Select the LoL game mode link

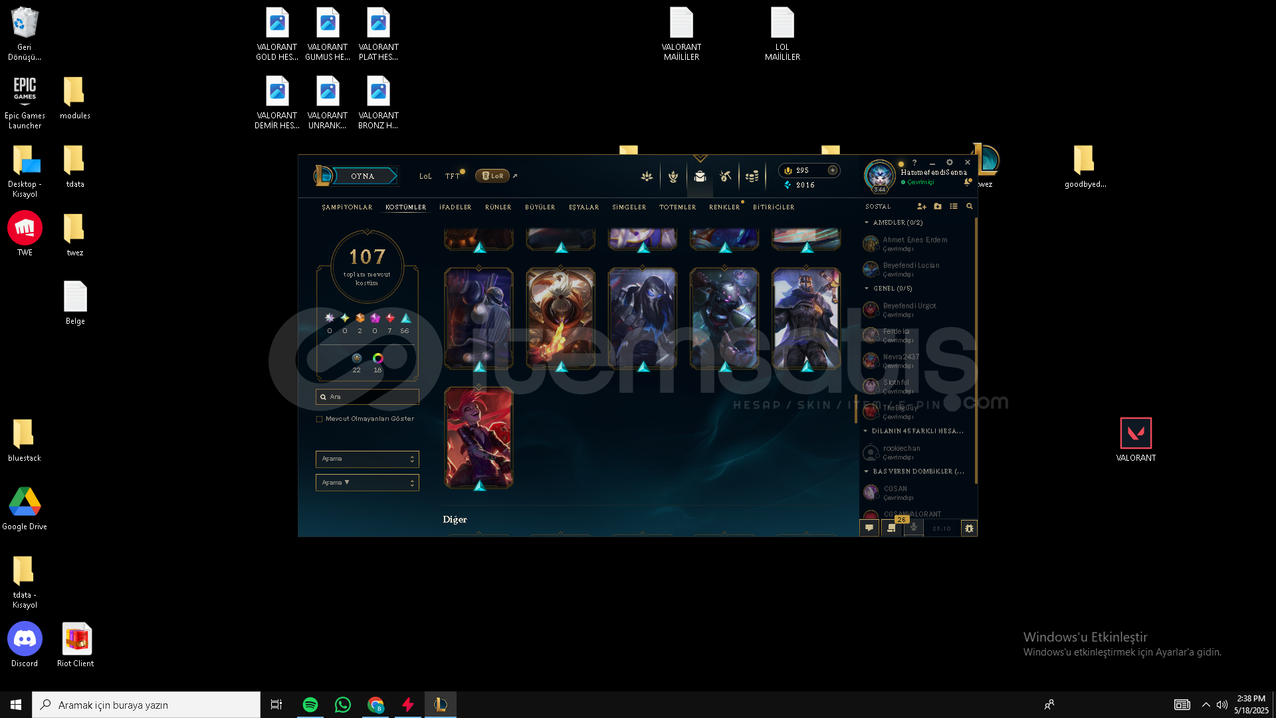[425, 177]
